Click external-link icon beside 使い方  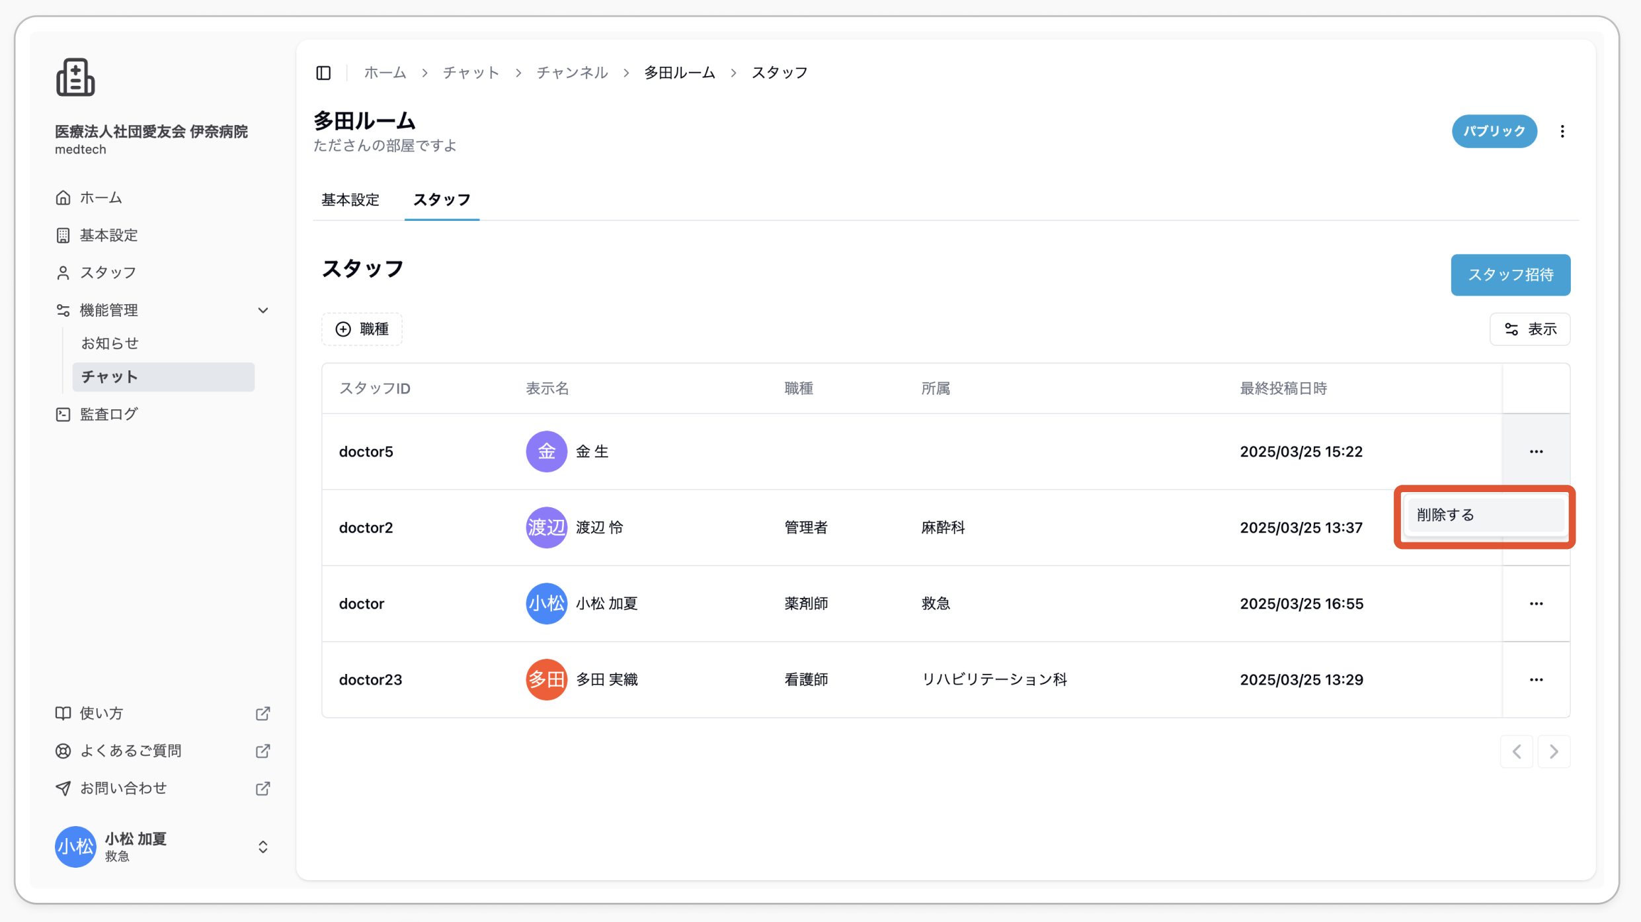pos(263,713)
